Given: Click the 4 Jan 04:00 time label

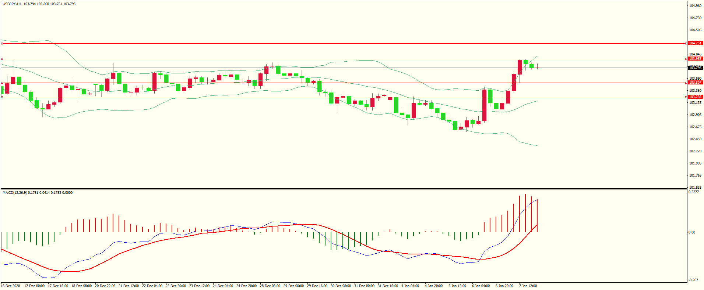Looking at the screenshot, I should click(x=410, y=286).
